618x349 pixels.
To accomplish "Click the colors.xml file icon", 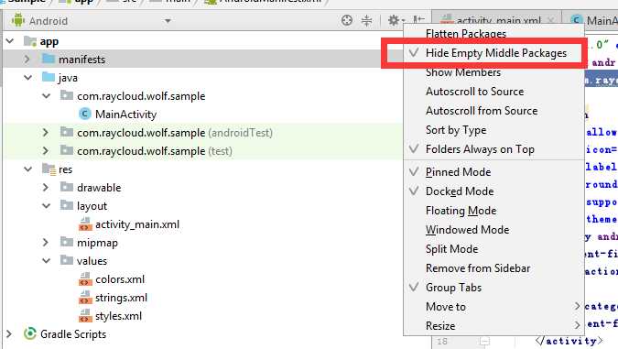I will tap(85, 278).
